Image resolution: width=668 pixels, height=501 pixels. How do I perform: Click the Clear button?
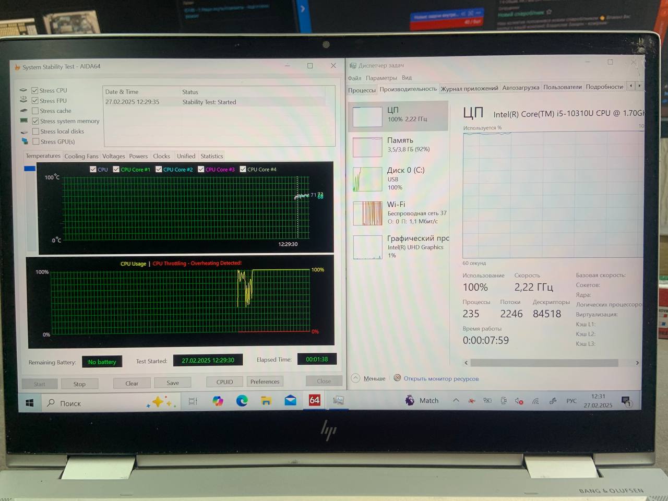click(132, 383)
